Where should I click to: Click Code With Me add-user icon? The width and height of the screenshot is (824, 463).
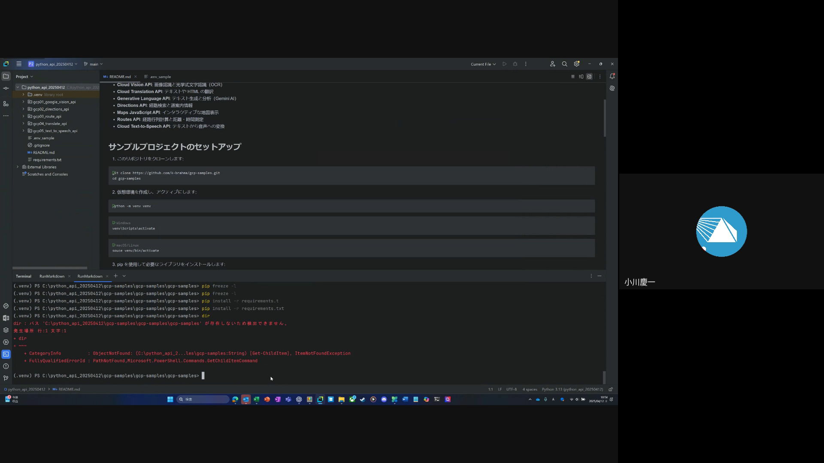click(552, 64)
